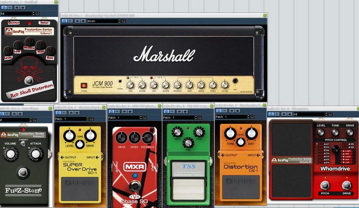Stomp the Boss SD-1 pedal switch
This screenshot has width=359, height=208.
pyautogui.click(x=80, y=189)
